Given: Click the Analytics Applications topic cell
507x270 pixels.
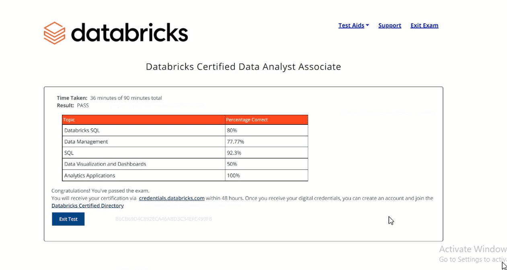Looking at the screenshot, I should click(90, 175).
